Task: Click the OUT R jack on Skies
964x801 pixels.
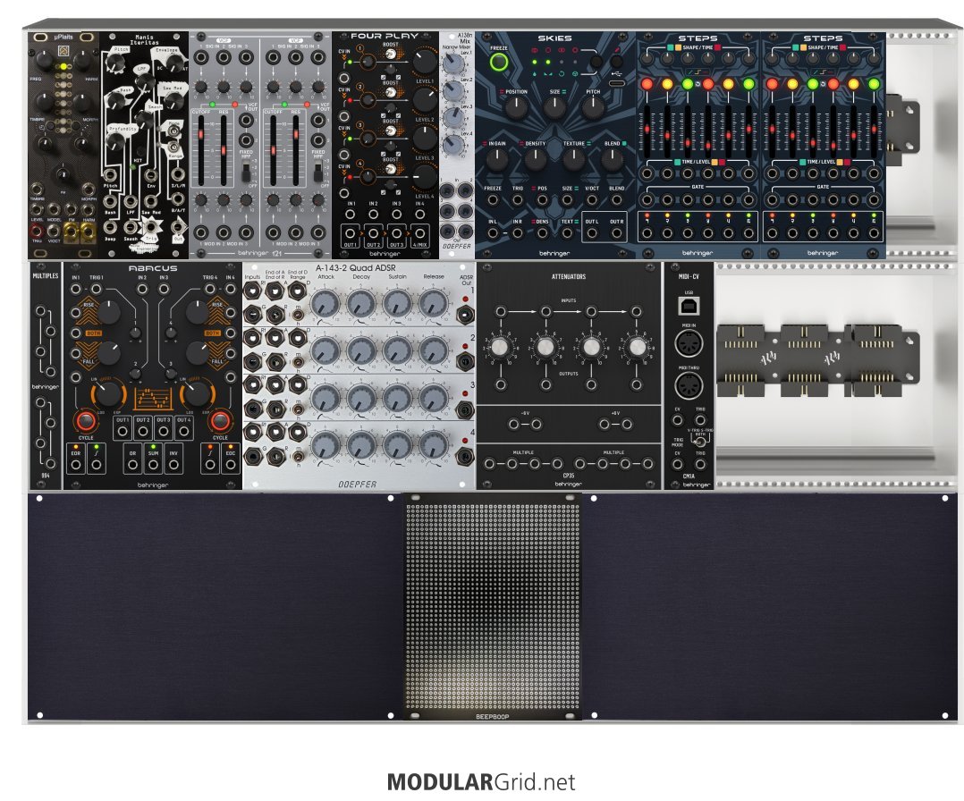Action: pos(617,233)
